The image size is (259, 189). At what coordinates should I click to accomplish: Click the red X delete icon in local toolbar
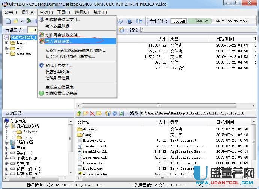point(92,113)
